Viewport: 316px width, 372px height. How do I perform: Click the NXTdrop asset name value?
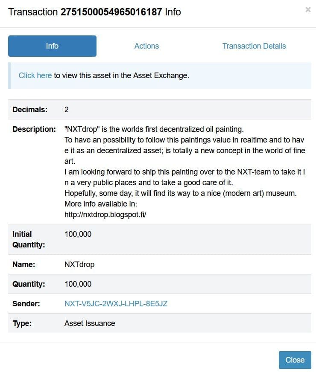click(x=79, y=264)
